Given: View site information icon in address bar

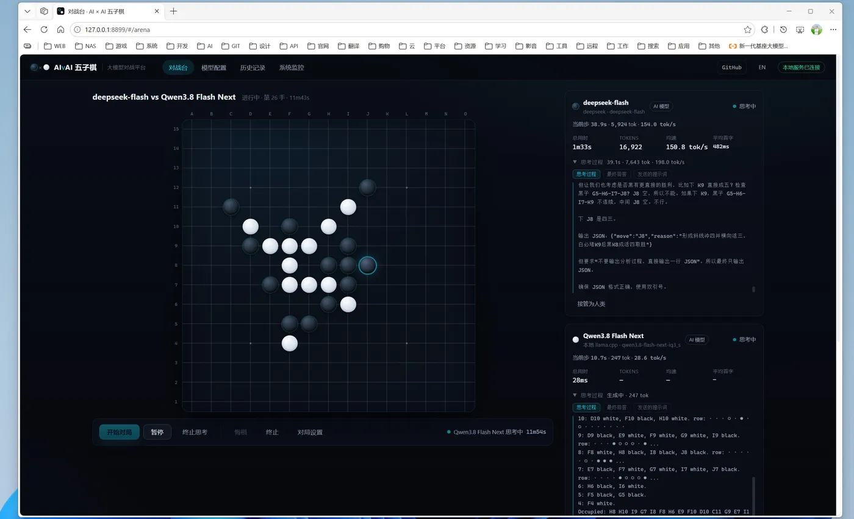Looking at the screenshot, I should pyautogui.click(x=77, y=29).
